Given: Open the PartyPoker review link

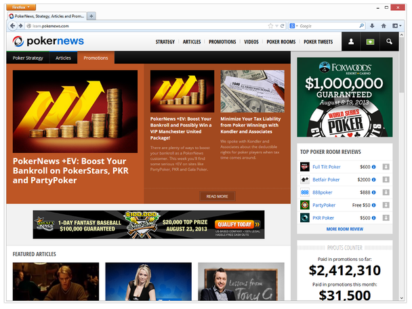Looking at the screenshot, I should click(324, 205).
